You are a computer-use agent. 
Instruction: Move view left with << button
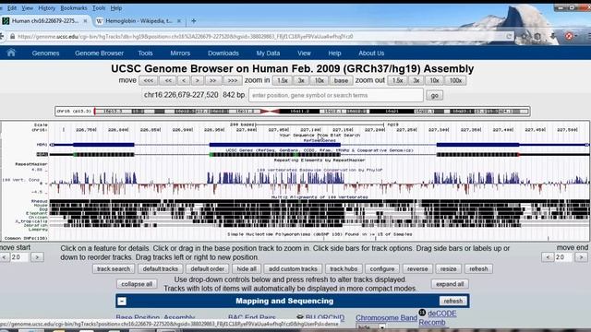[x=168, y=80]
